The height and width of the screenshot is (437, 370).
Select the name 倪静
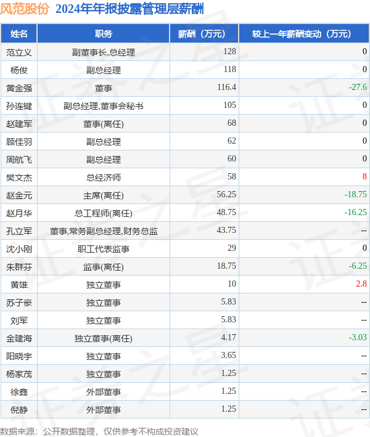click(x=19, y=409)
